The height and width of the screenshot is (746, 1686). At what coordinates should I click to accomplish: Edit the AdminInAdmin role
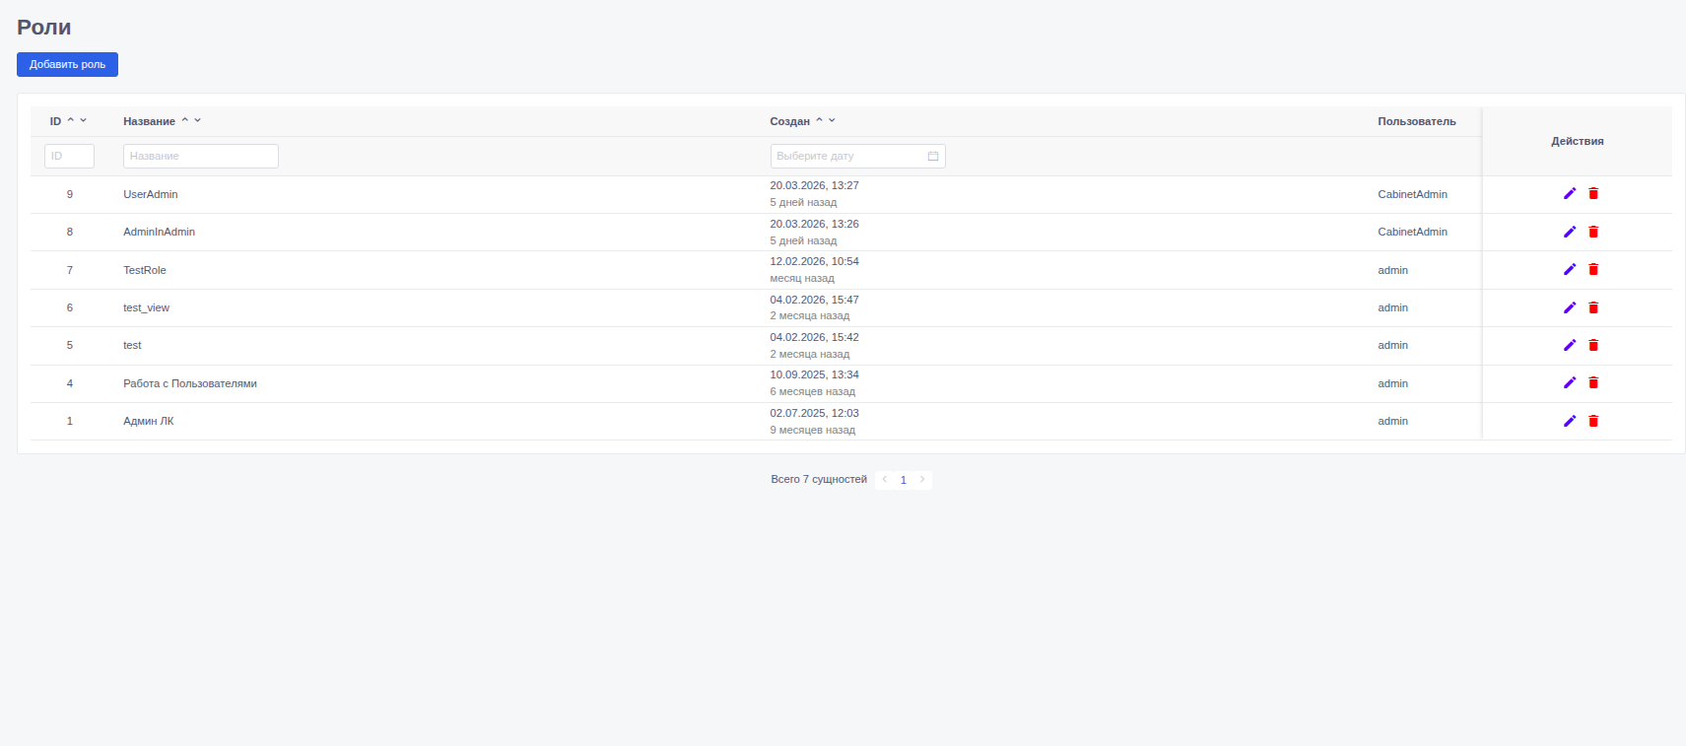[x=1570, y=232]
